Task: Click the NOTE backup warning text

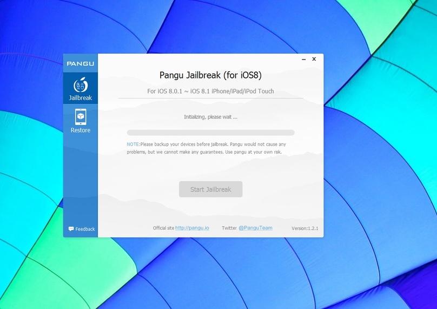Action: pos(207,148)
